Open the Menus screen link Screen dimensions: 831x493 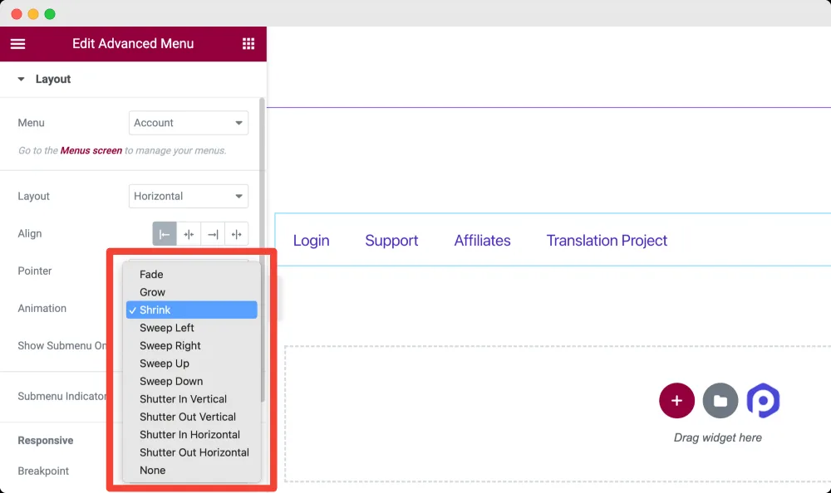coord(91,150)
